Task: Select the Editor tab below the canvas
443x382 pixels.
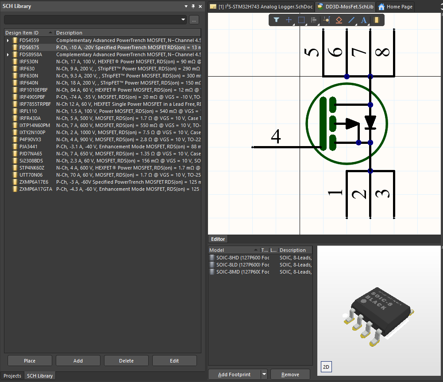Action: coord(218,239)
